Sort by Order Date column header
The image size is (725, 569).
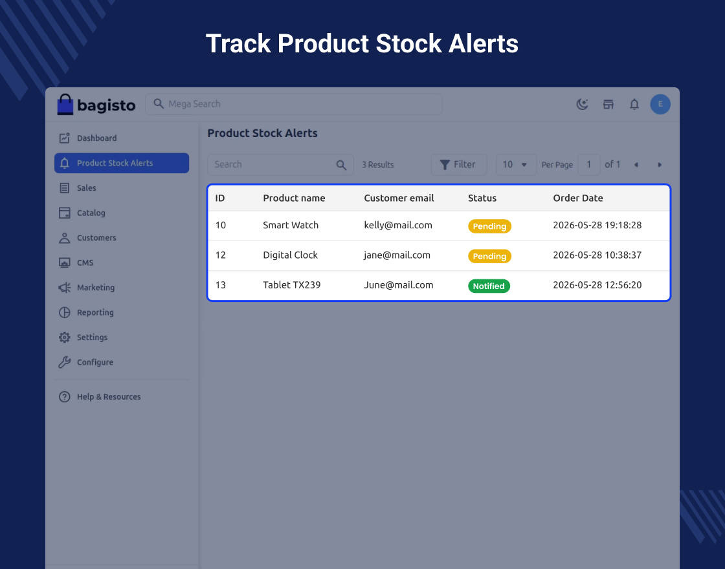point(578,198)
